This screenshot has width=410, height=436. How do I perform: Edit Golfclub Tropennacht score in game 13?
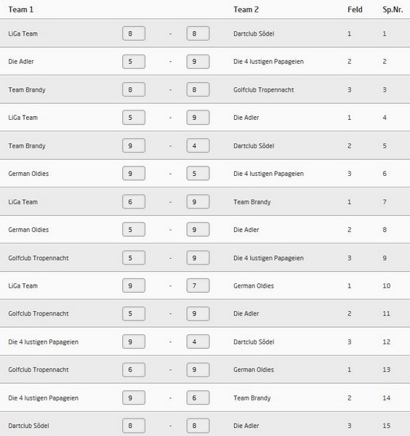pyautogui.click(x=134, y=370)
